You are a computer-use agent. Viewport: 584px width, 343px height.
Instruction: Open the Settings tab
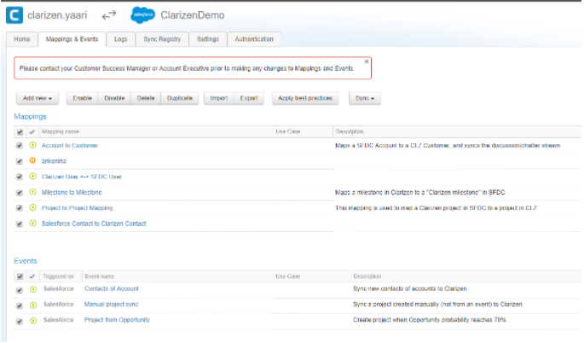(208, 39)
